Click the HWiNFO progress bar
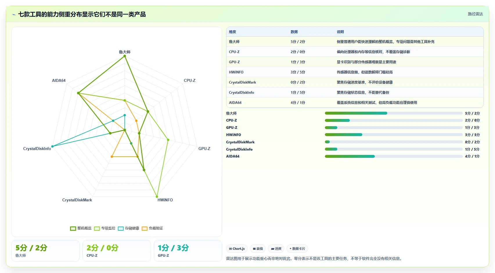495x273 pixels. [x=394, y=135]
